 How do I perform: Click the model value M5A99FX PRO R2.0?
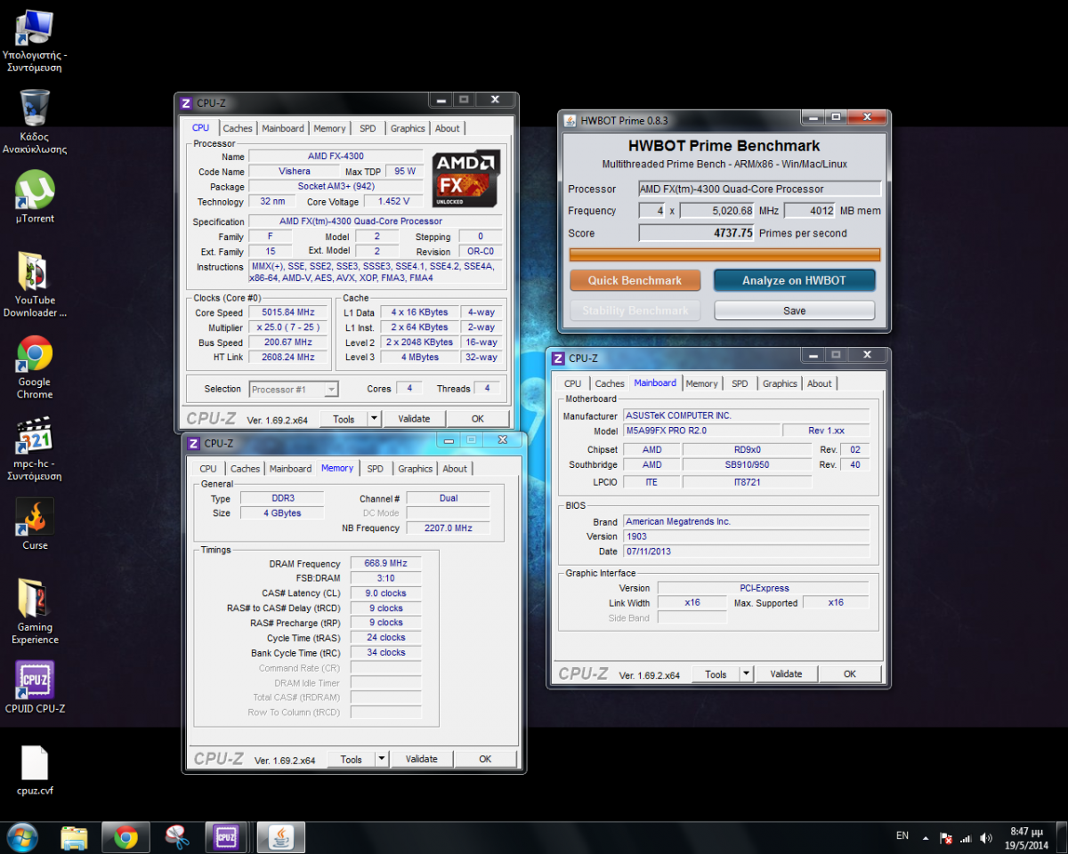701,431
